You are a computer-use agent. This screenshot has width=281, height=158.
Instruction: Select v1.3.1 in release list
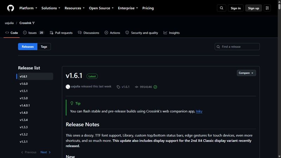pyautogui.click(x=35, y=141)
